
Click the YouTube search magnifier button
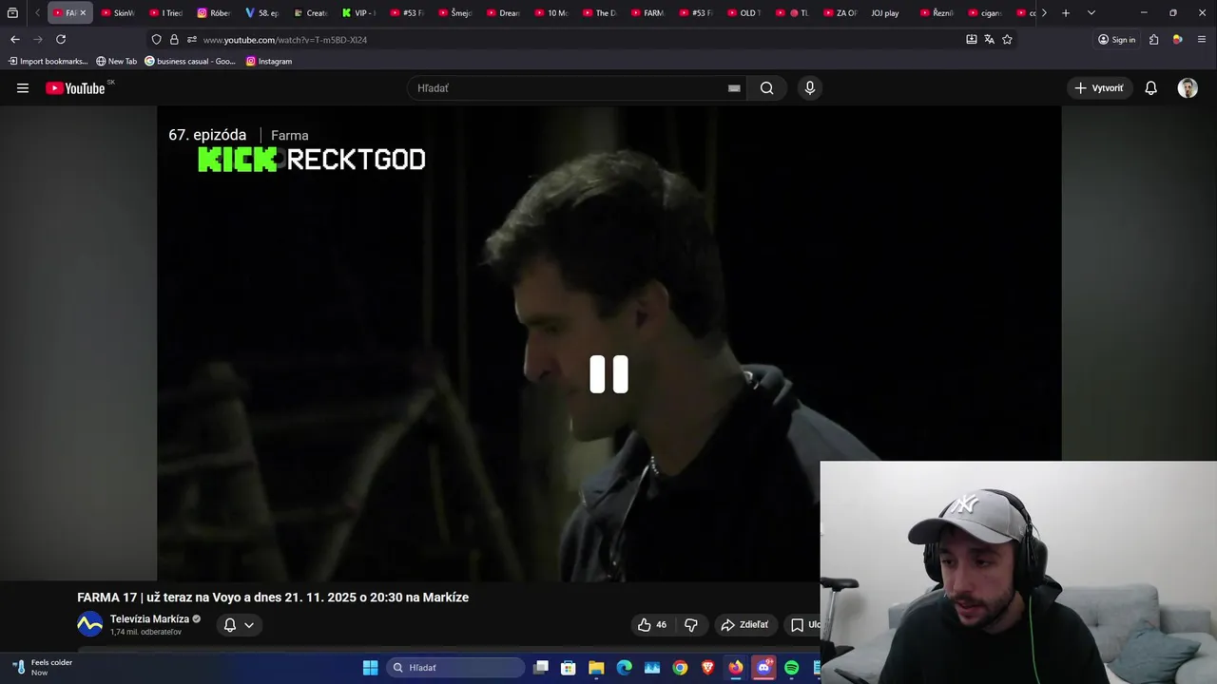click(x=766, y=88)
